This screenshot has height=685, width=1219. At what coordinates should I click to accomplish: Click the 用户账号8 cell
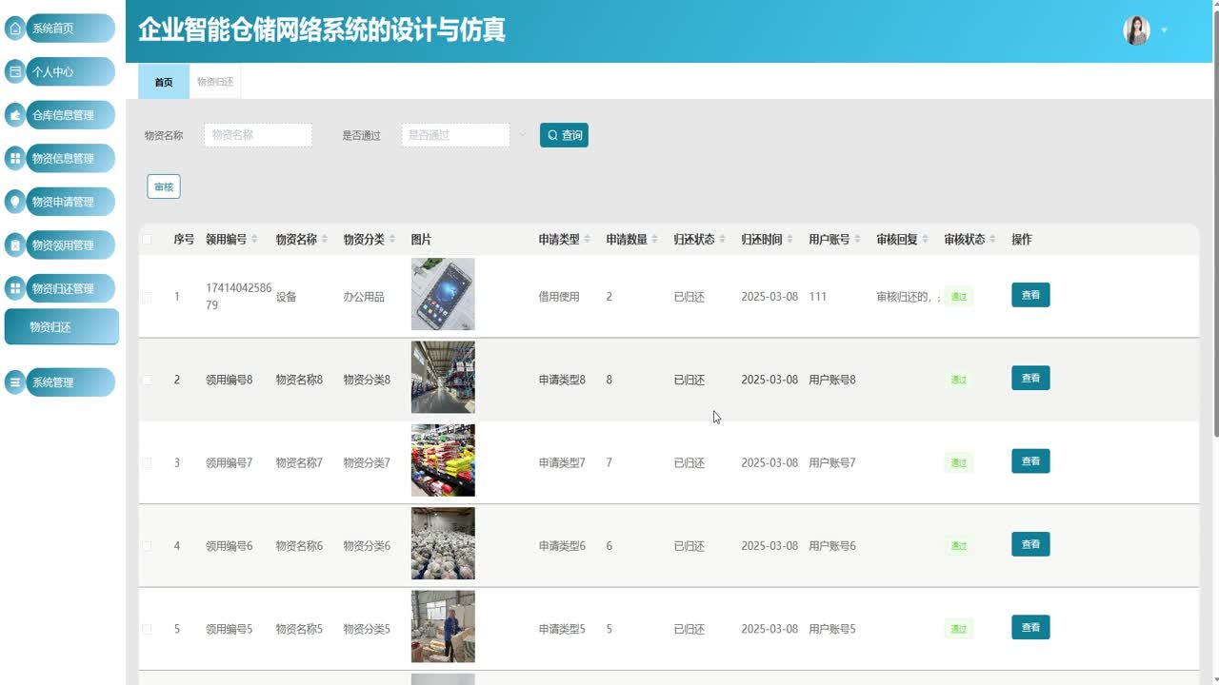(832, 380)
